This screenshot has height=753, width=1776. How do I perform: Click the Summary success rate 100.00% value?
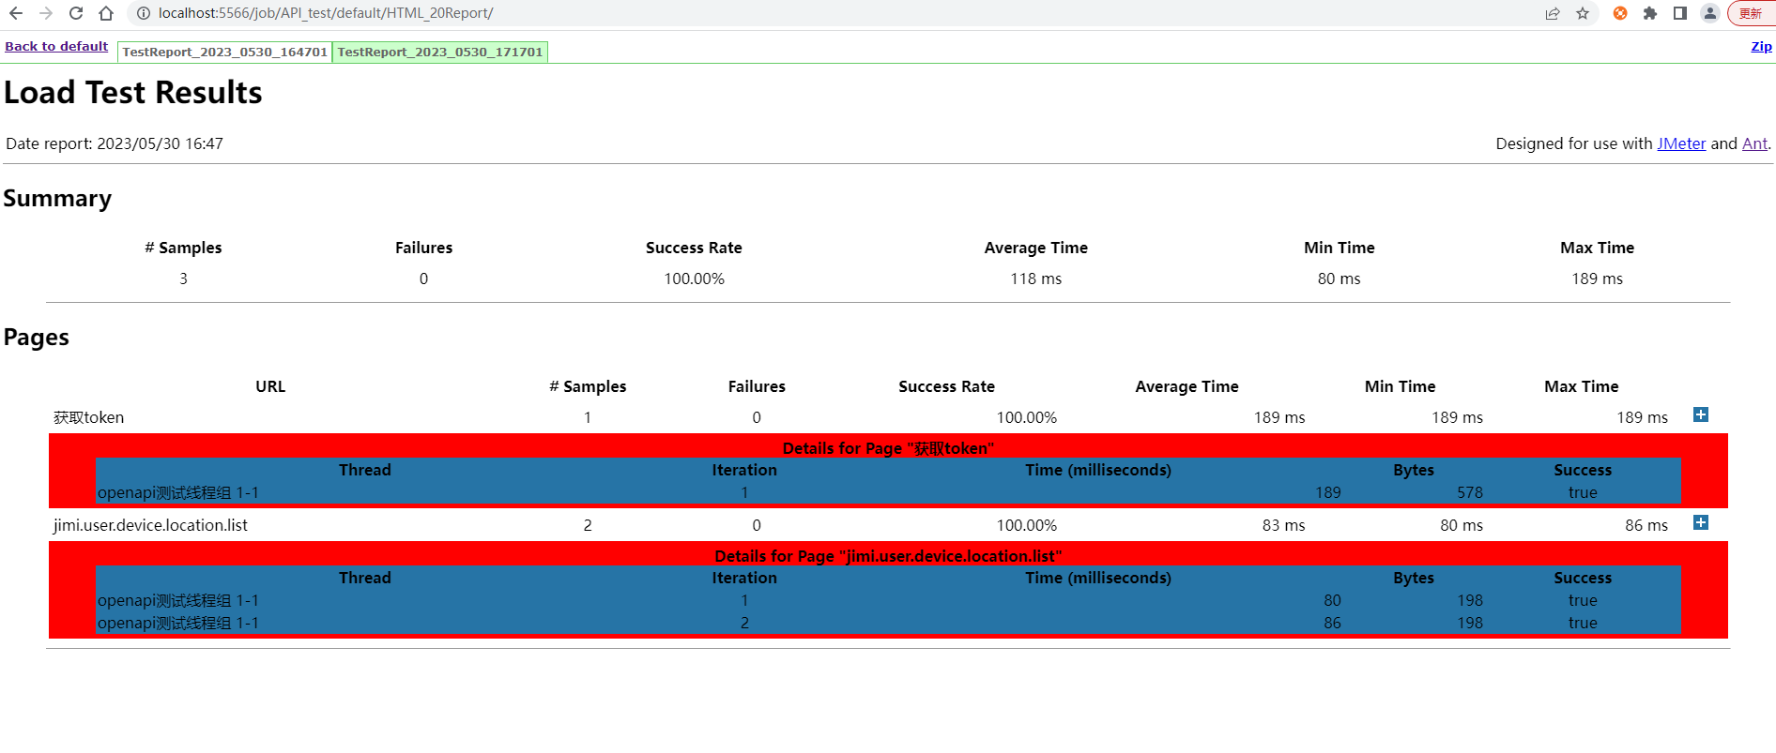point(694,279)
